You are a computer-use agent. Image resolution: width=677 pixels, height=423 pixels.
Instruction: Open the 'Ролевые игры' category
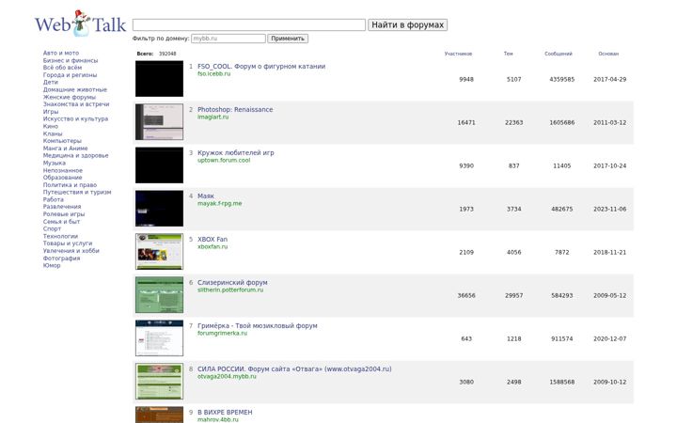[64, 214]
